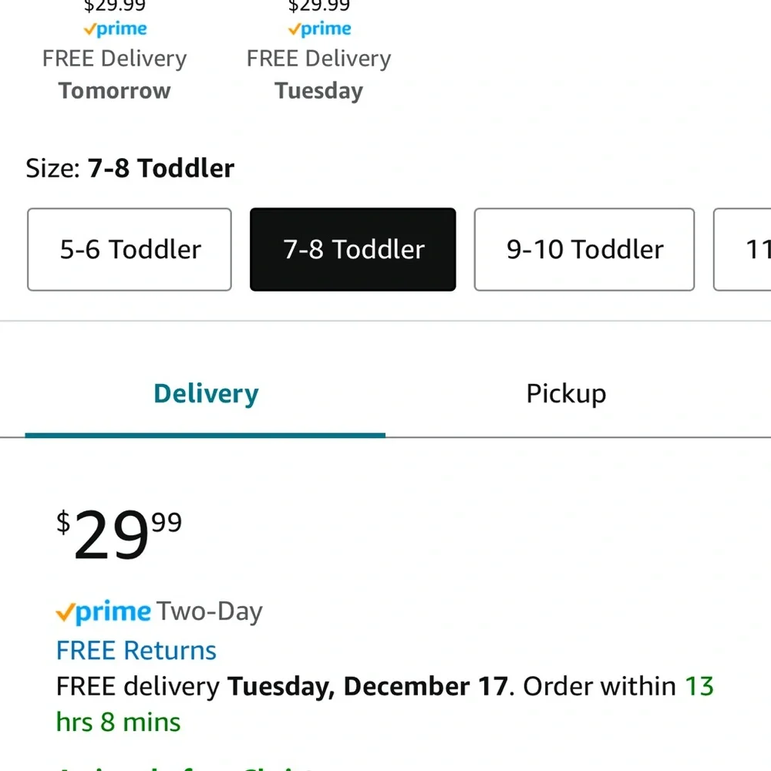Click the Size: 7-8 Toddler label
The image size is (771, 771).
pos(130,168)
